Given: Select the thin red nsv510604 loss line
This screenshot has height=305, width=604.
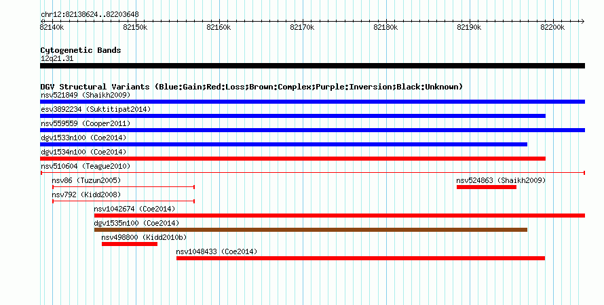Looking at the screenshot, I should click(313, 173).
